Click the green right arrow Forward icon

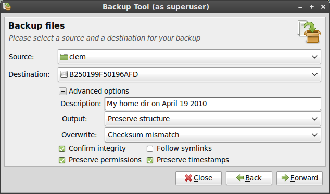pyautogui.click(x=285, y=178)
